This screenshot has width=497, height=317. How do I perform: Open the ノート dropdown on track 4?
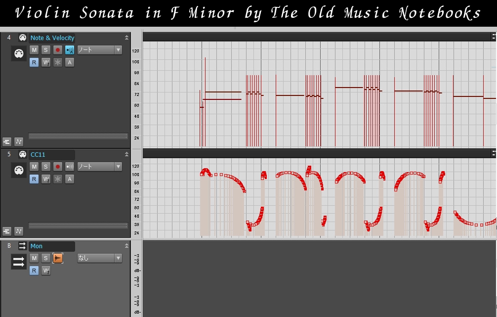(x=99, y=50)
